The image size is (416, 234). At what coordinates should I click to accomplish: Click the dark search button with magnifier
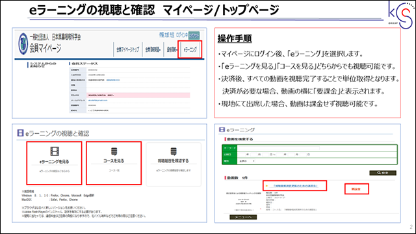(383, 173)
